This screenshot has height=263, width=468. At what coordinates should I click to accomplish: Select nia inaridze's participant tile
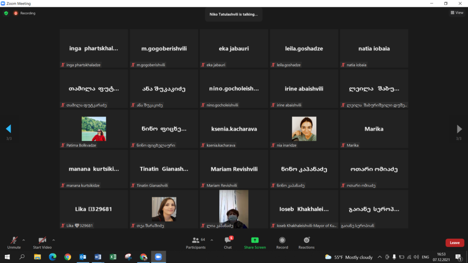(304, 129)
